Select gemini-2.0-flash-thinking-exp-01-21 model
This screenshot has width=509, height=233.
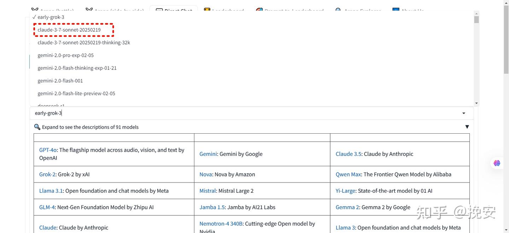coord(77,68)
